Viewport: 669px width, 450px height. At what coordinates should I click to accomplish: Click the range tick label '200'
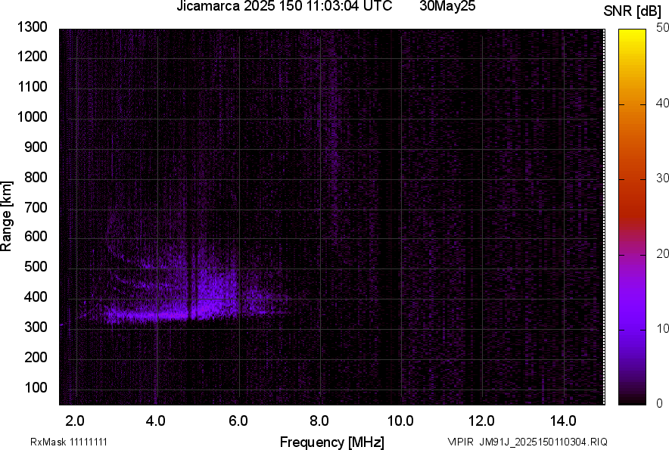click(36, 358)
